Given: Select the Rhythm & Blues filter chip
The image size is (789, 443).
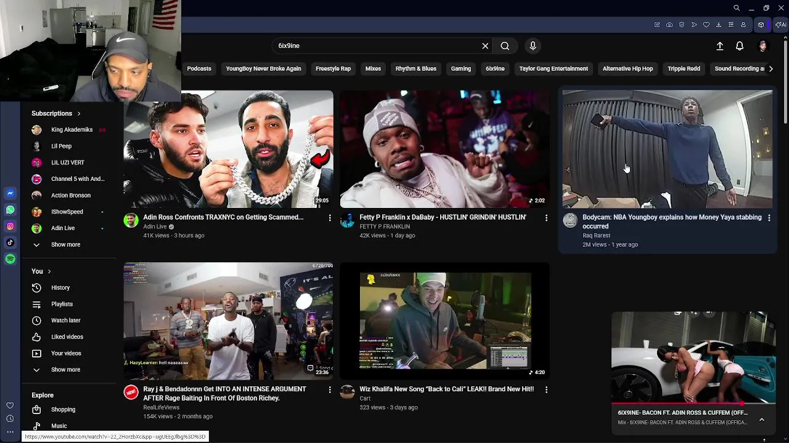Looking at the screenshot, I should tap(416, 68).
